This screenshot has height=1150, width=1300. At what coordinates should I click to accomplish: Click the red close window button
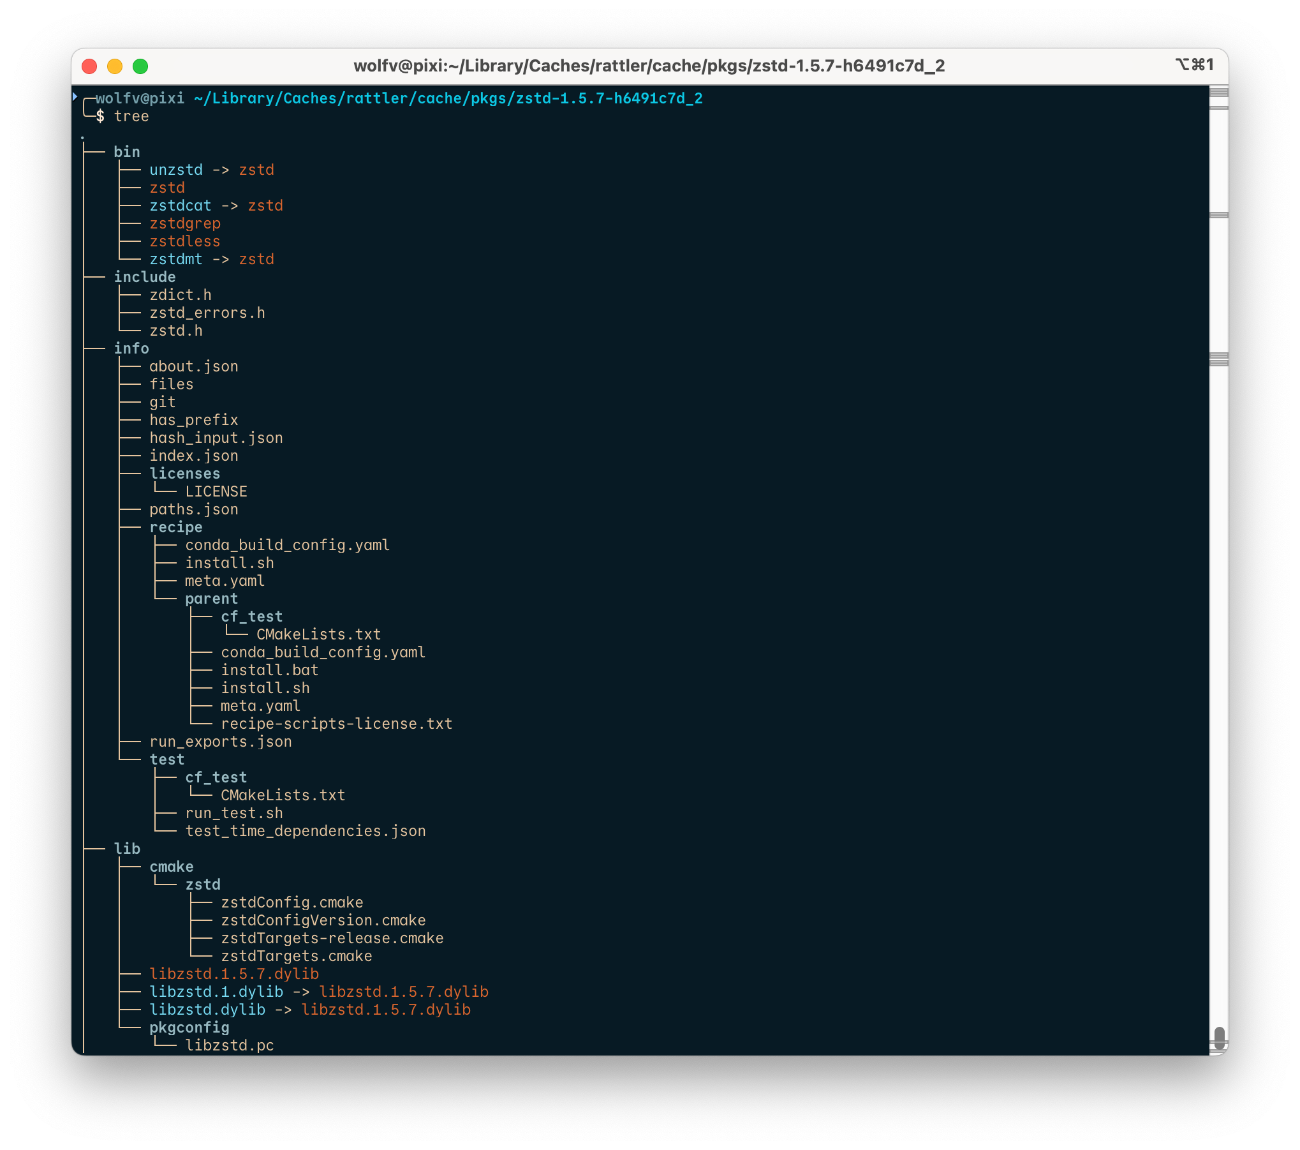tap(89, 66)
